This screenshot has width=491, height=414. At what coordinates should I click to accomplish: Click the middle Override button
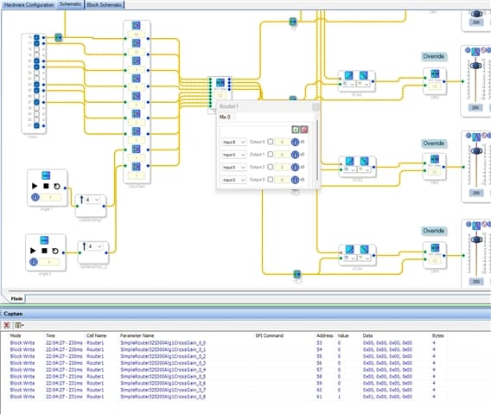coord(434,143)
